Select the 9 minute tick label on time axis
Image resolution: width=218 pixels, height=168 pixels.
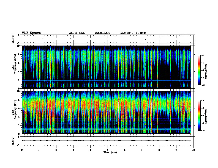click(176, 150)
